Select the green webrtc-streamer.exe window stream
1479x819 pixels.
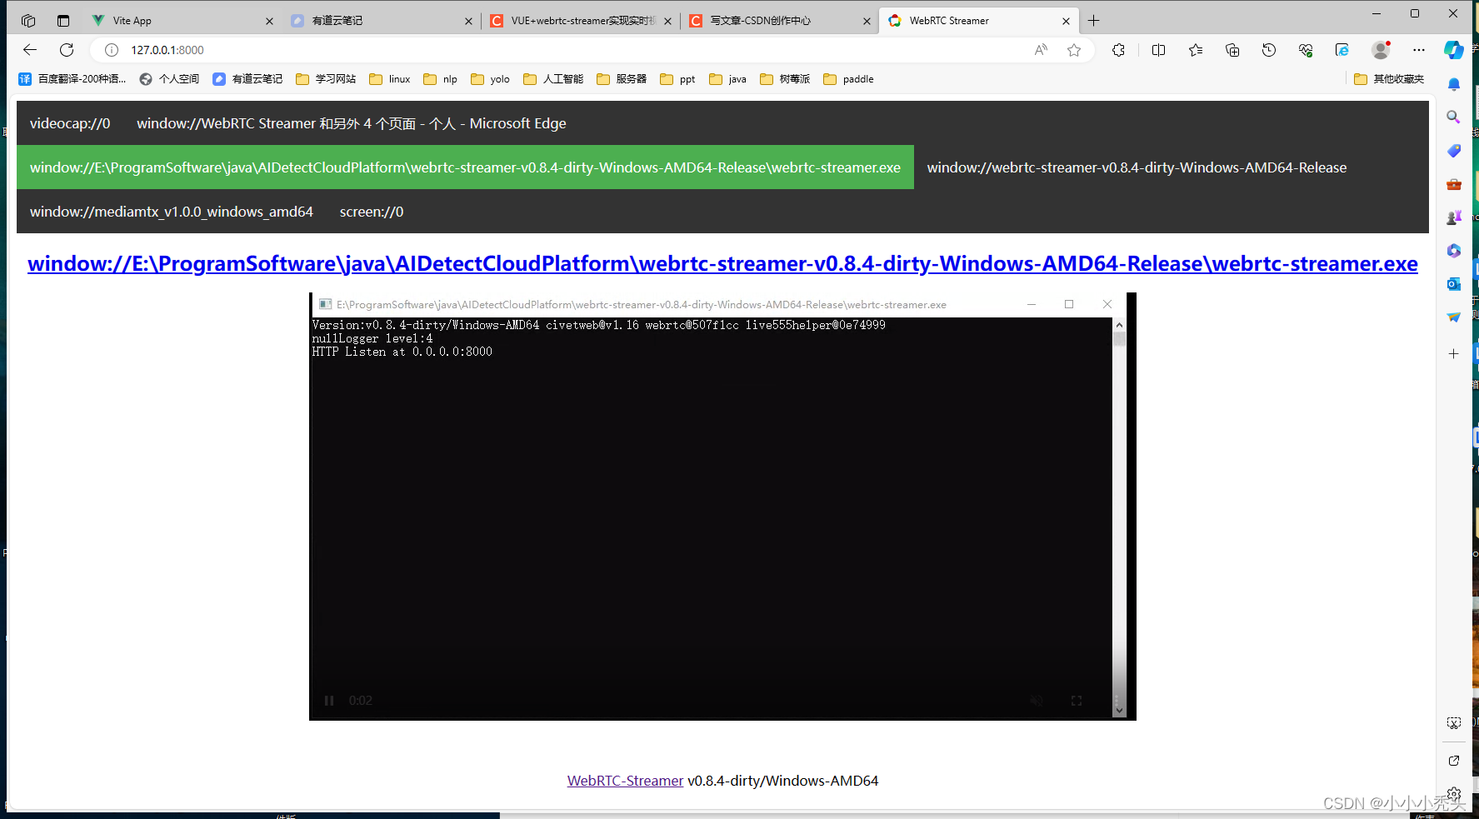(x=465, y=167)
